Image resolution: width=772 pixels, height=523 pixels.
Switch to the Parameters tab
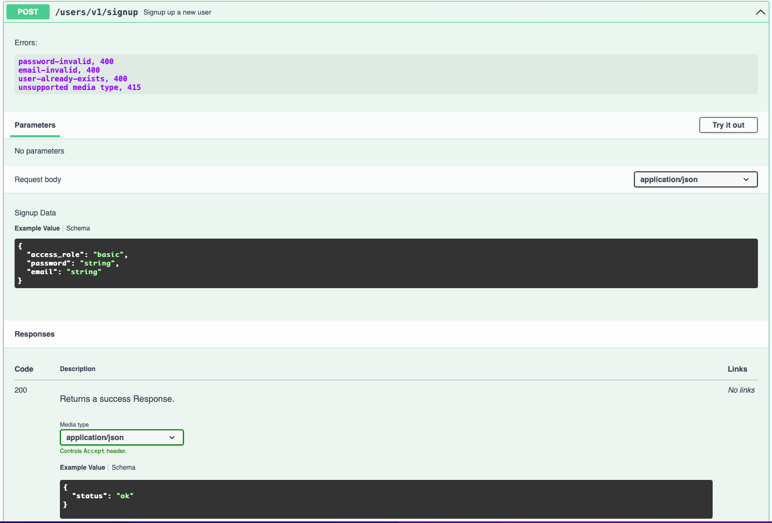point(35,125)
